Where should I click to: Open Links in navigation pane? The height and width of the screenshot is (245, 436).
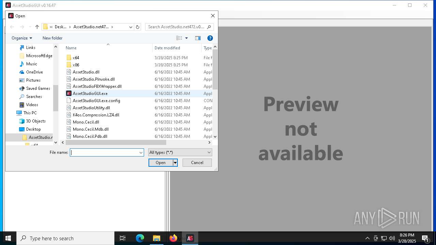point(31,48)
